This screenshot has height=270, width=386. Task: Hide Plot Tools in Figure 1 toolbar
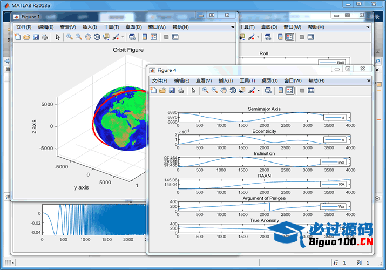166,37
